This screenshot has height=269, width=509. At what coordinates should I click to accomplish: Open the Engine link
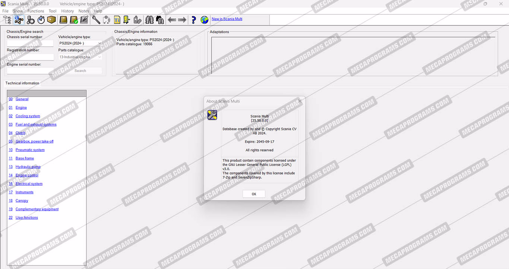pyautogui.click(x=21, y=108)
